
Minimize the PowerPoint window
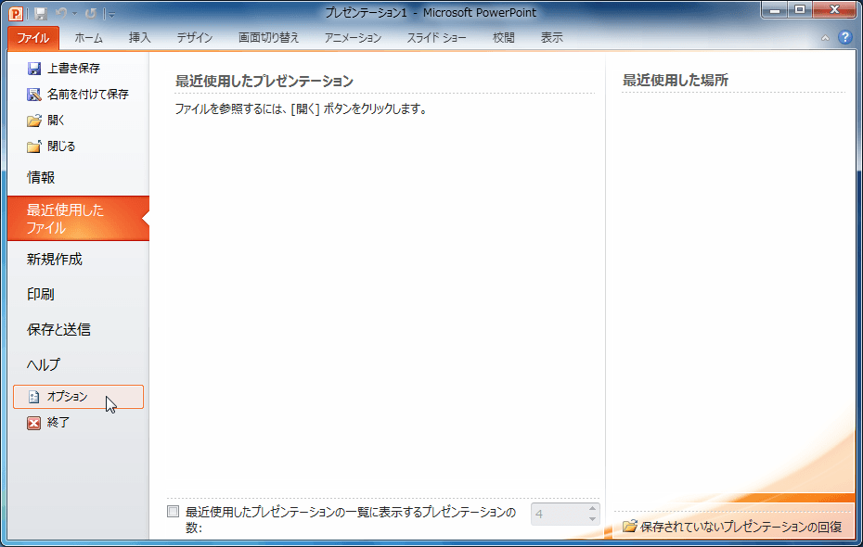click(x=775, y=10)
